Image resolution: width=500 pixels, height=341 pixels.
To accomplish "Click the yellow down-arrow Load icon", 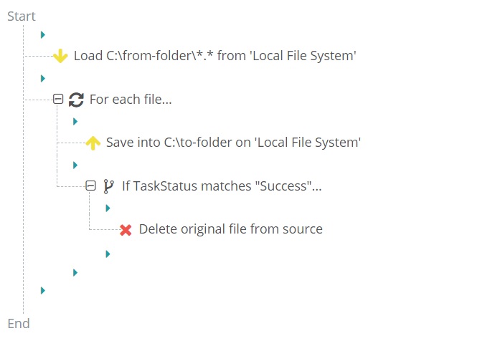I will point(60,56).
